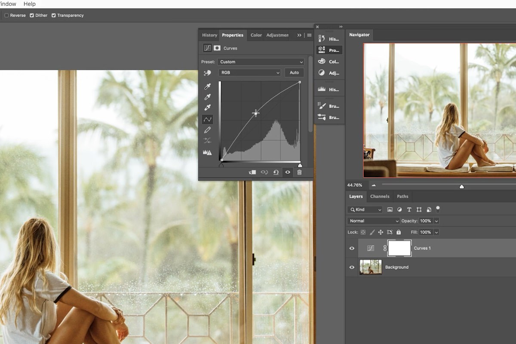Switch to the Channels tab

[x=380, y=197]
